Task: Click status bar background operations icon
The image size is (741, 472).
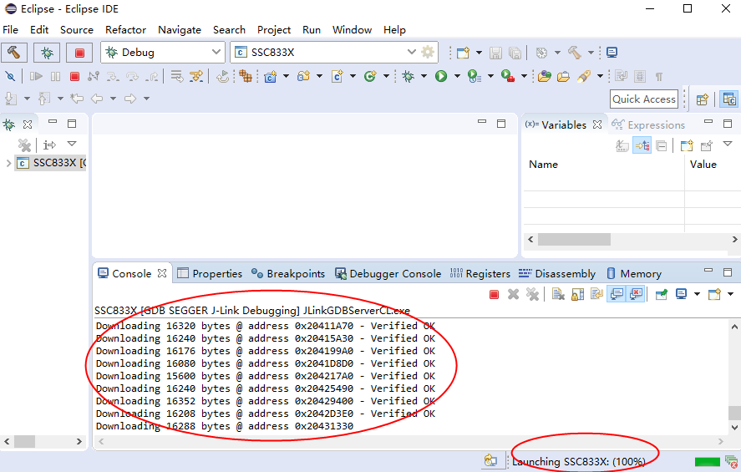Action: tap(732, 462)
